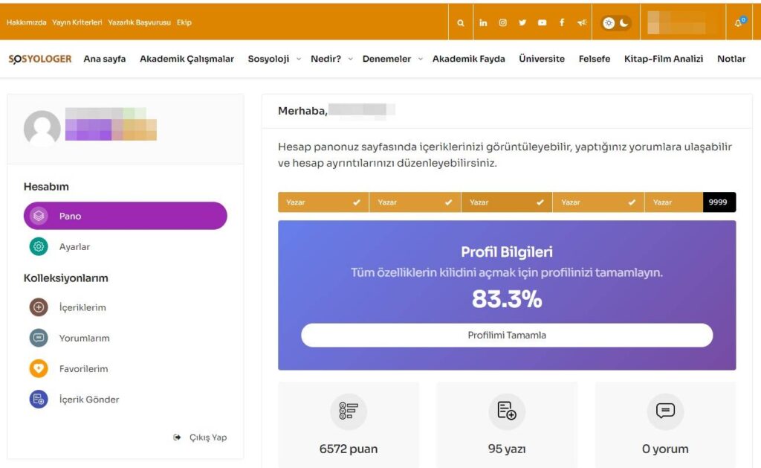Screen dimensions: 761x468
Task: Visit the LinkedIn profile icon
Action: point(483,22)
